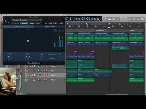Switch to the Goniometer tab

click(x=50, y=27)
